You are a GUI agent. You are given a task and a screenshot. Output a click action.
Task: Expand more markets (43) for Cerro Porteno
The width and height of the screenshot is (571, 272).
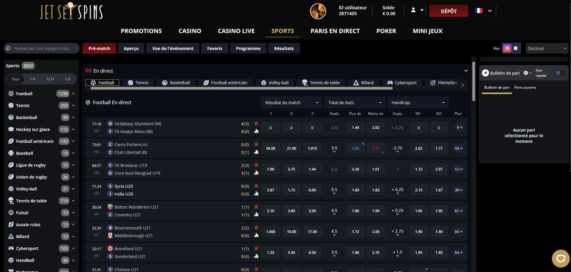coord(459,148)
